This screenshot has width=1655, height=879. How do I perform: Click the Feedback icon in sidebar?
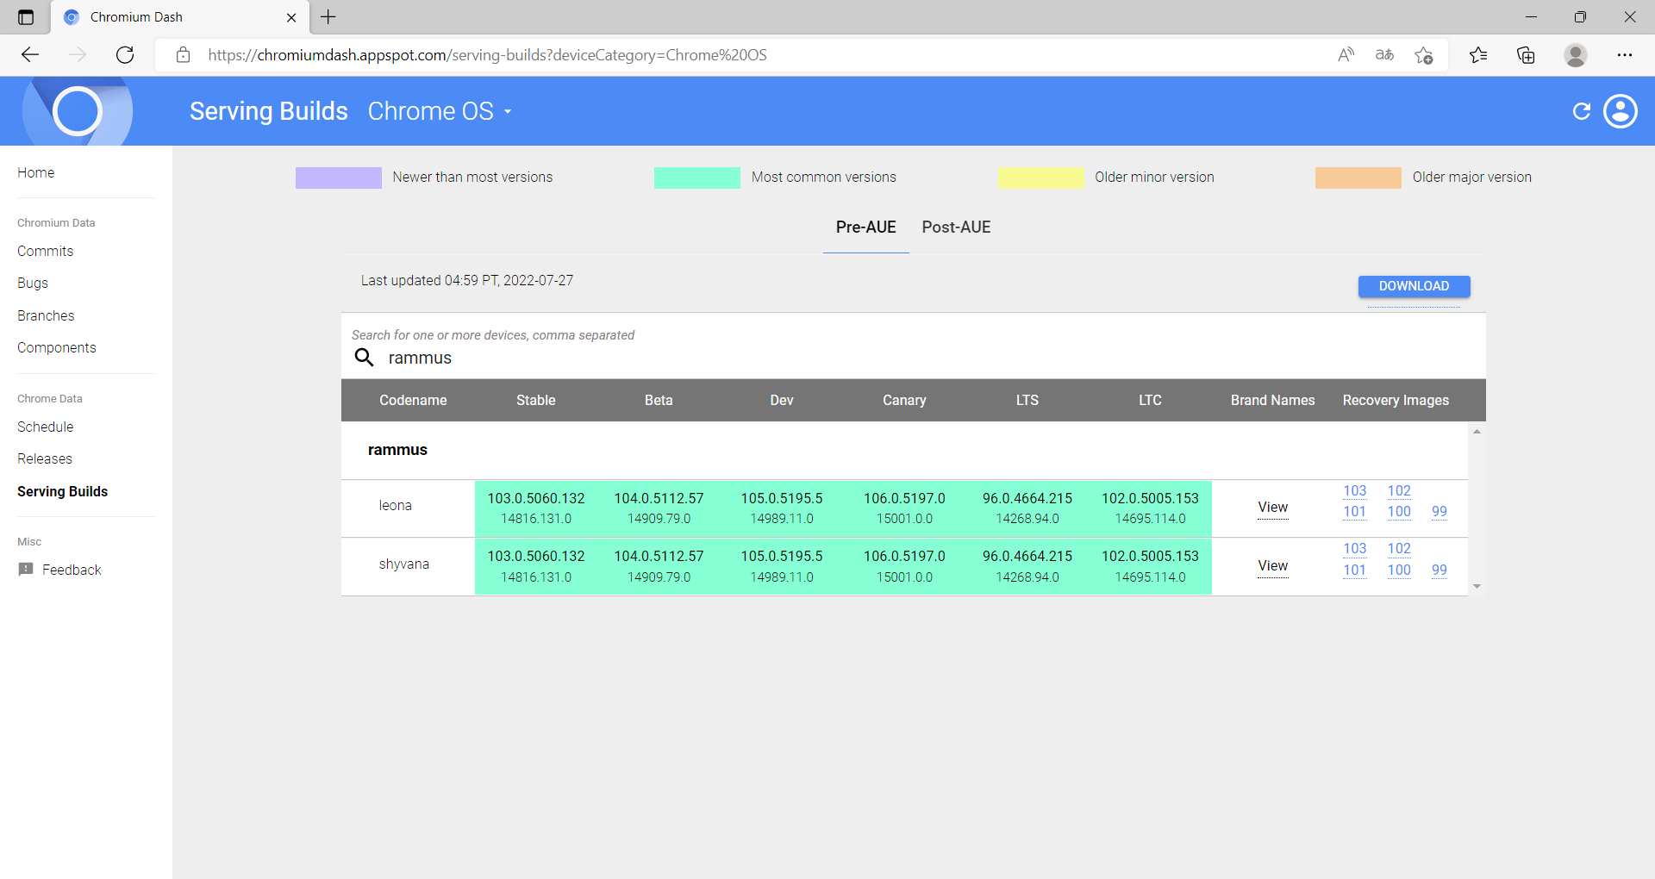tap(26, 570)
